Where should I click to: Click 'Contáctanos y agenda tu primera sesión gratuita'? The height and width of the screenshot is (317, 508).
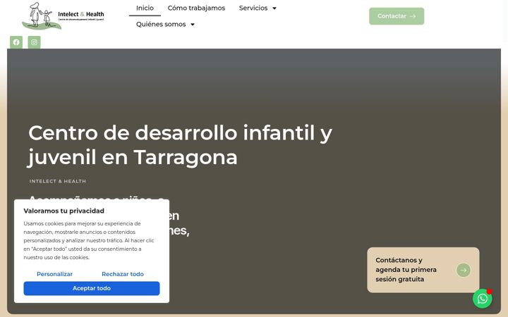pyautogui.click(x=423, y=270)
